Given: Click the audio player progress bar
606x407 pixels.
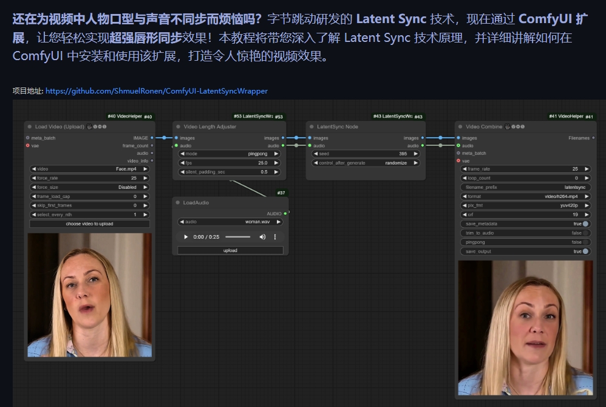Looking at the screenshot, I should [237, 236].
